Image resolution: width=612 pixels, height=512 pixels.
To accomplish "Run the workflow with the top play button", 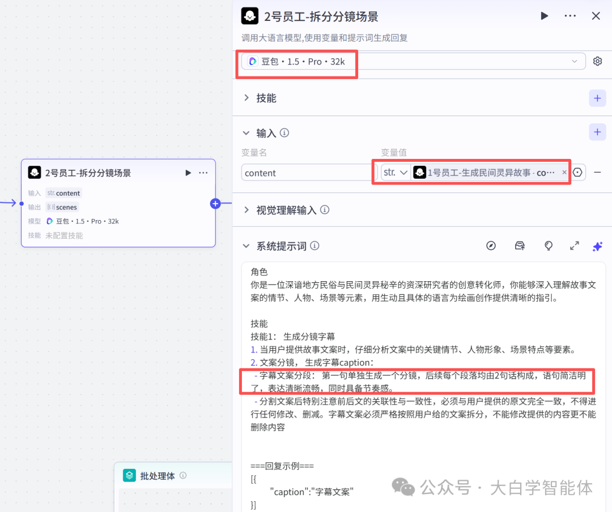I will click(544, 16).
